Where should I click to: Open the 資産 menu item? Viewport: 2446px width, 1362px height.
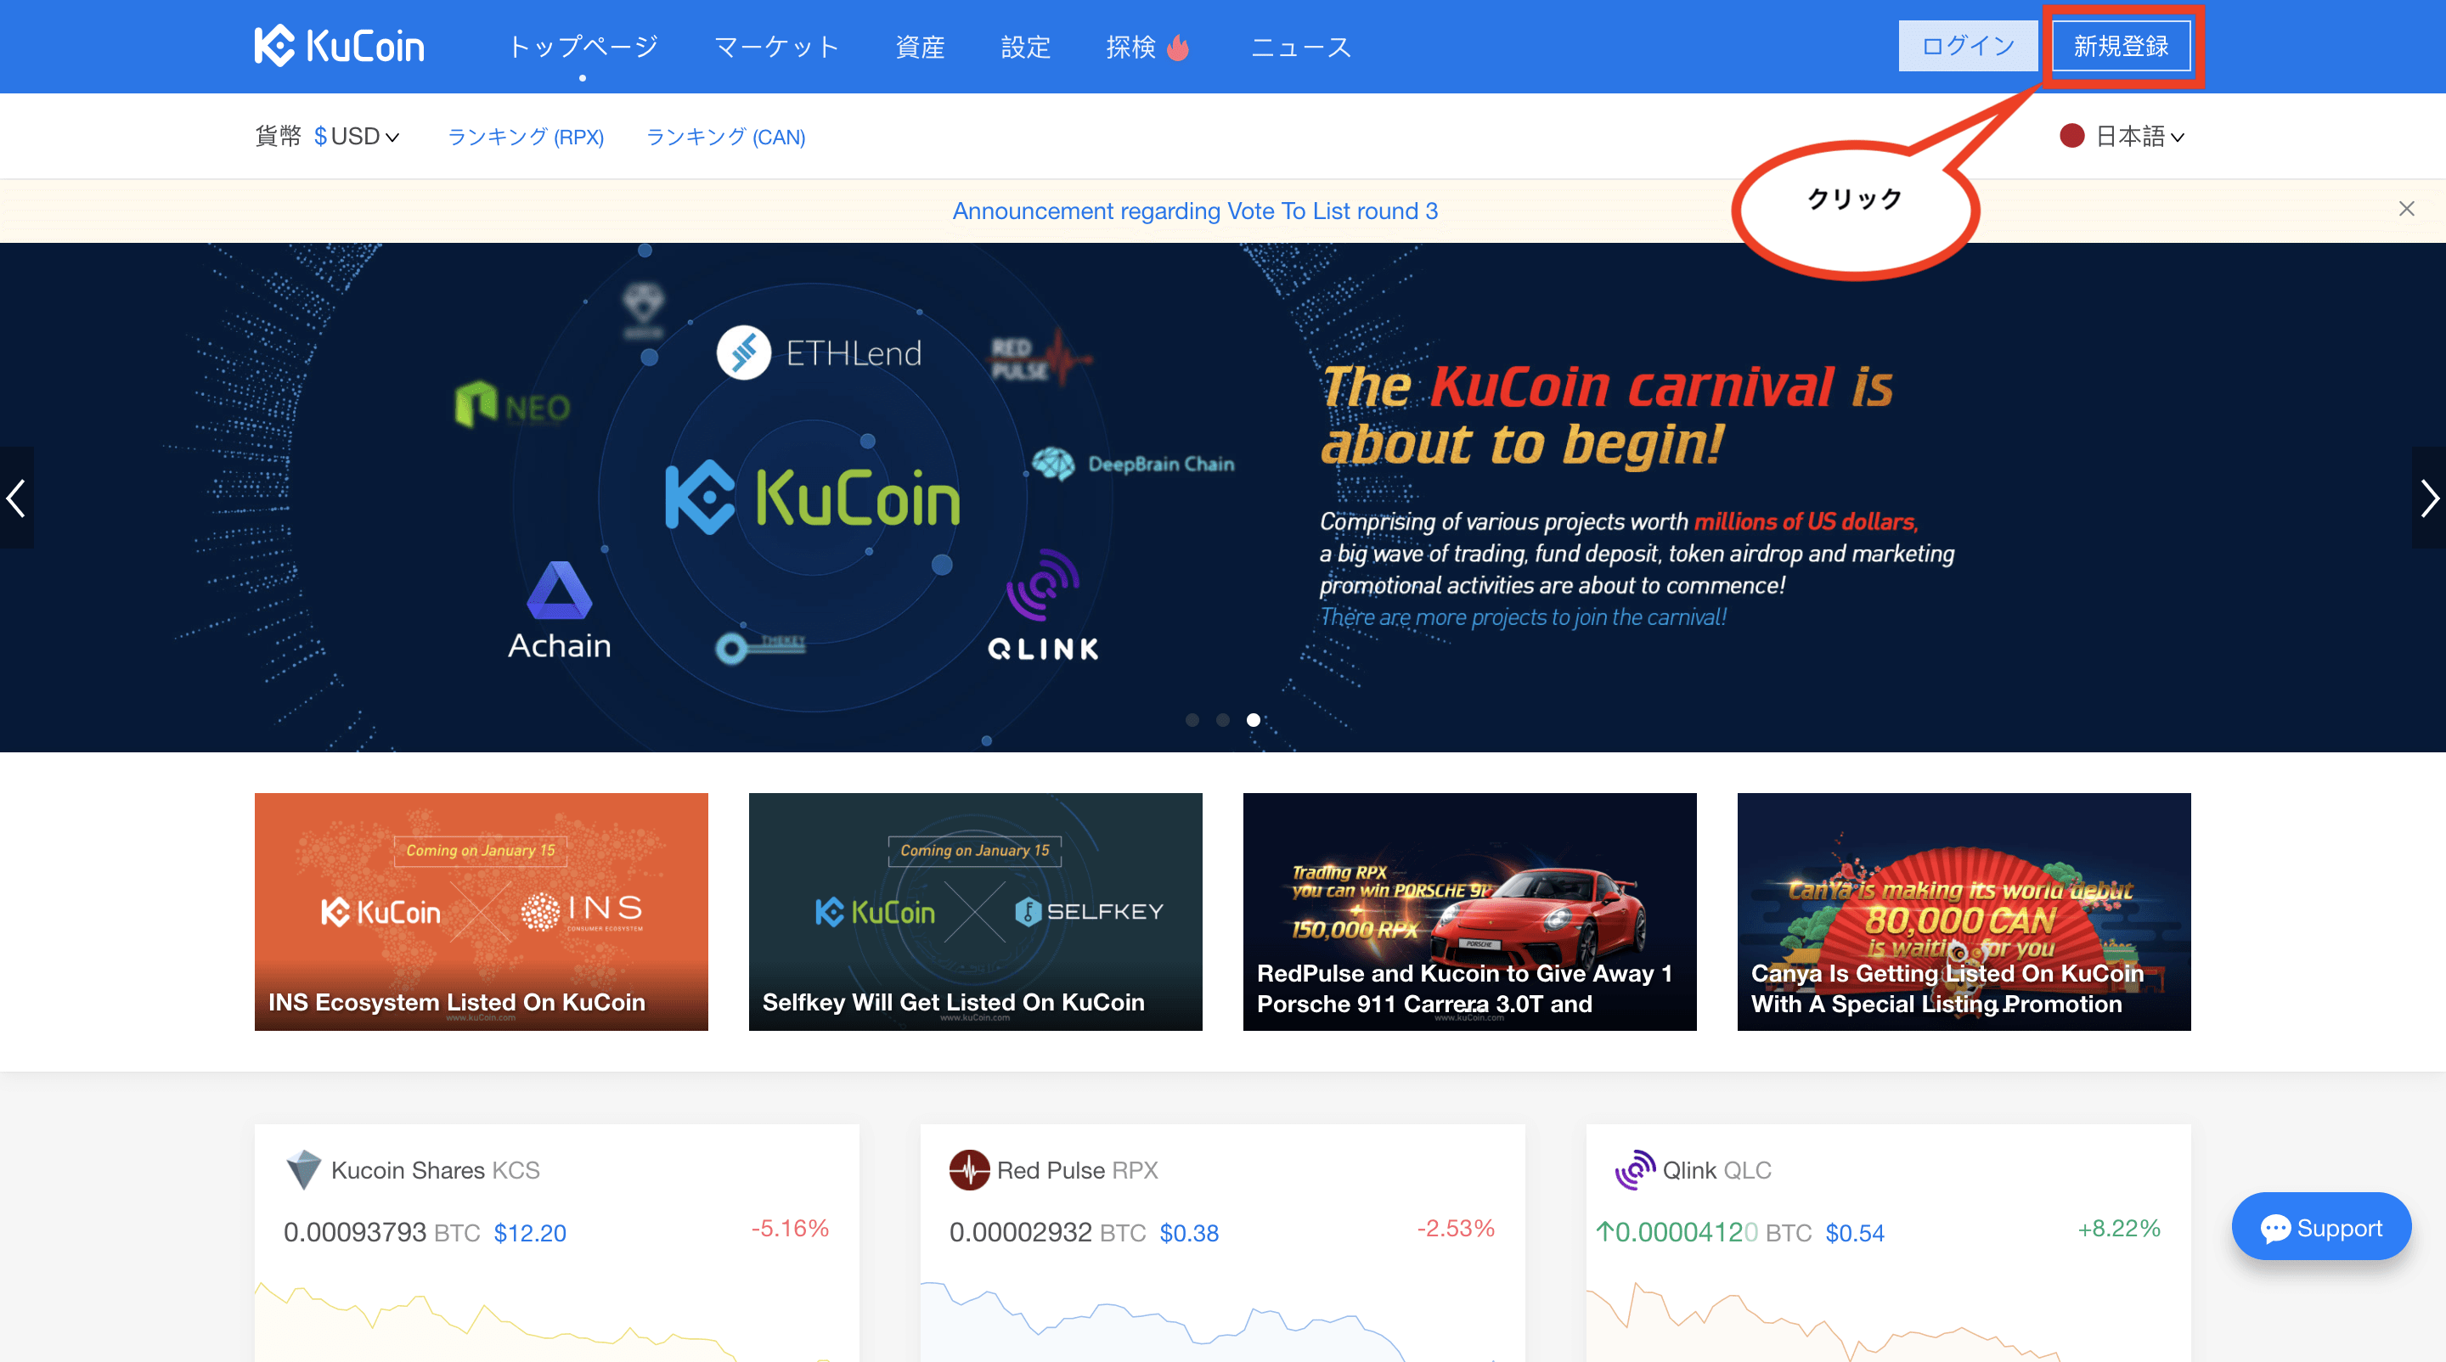coord(919,47)
